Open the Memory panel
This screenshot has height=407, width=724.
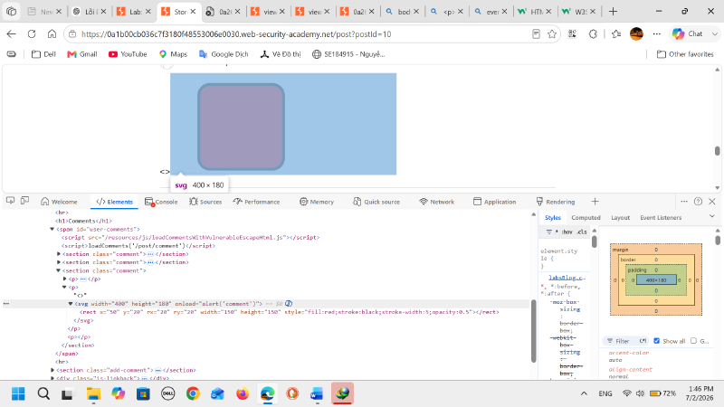(316, 202)
